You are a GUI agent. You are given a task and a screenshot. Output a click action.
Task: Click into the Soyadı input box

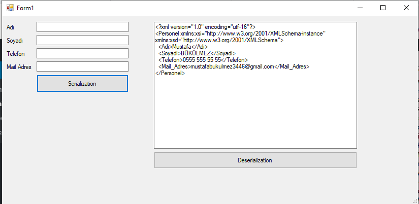[x=83, y=40]
